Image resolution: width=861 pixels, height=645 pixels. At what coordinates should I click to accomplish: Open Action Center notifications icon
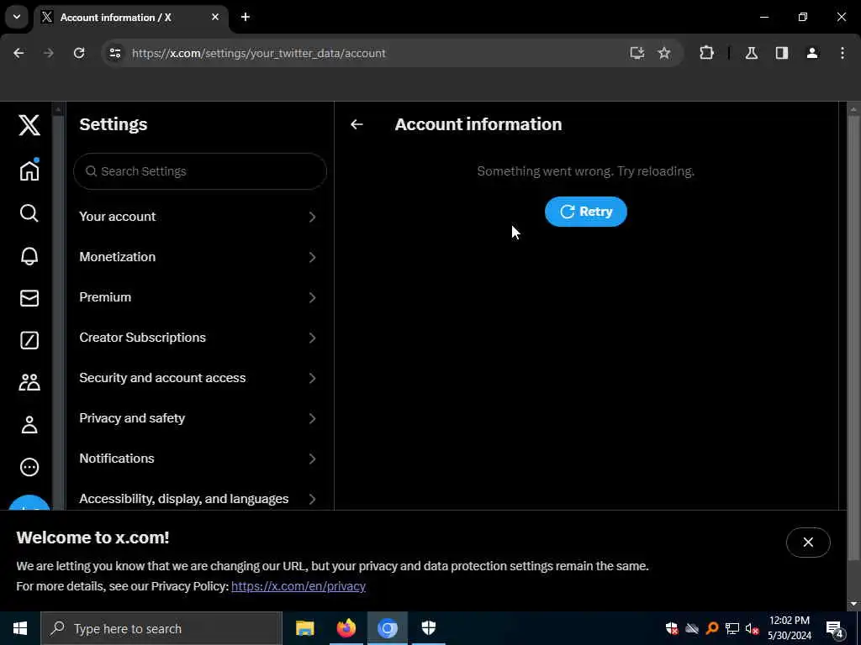834,629
